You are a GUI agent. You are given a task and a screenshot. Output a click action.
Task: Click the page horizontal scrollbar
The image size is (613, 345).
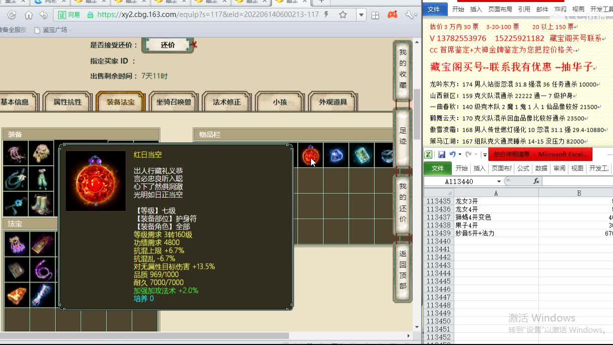145,335
